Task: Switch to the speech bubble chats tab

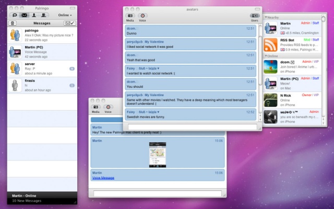Action: [14, 16]
